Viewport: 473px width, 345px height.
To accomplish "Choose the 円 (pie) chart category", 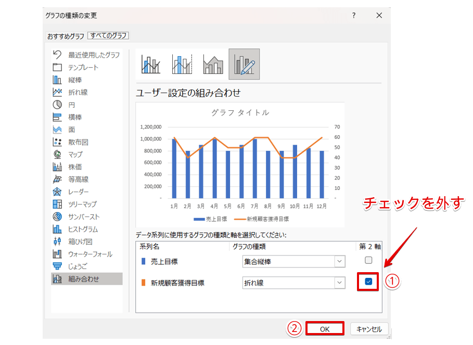I will (71, 105).
